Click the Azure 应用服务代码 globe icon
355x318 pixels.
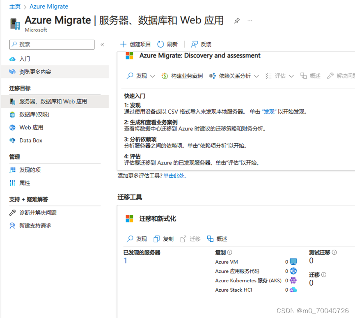point(293,271)
